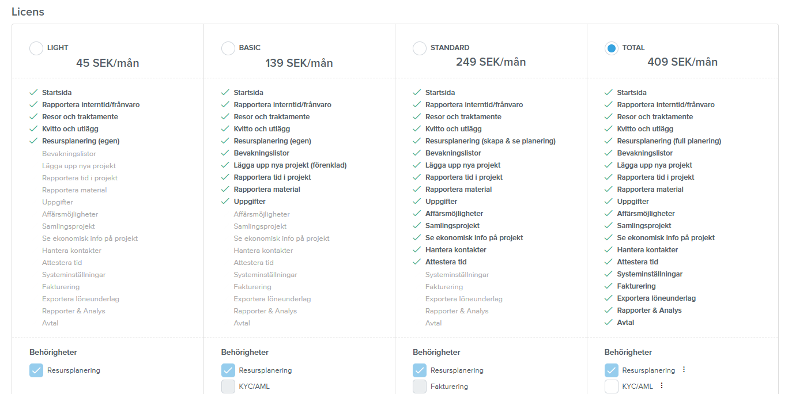Click the Startsida checkmark icon in LIGHT column
792x394 pixels.
click(x=33, y=92)
